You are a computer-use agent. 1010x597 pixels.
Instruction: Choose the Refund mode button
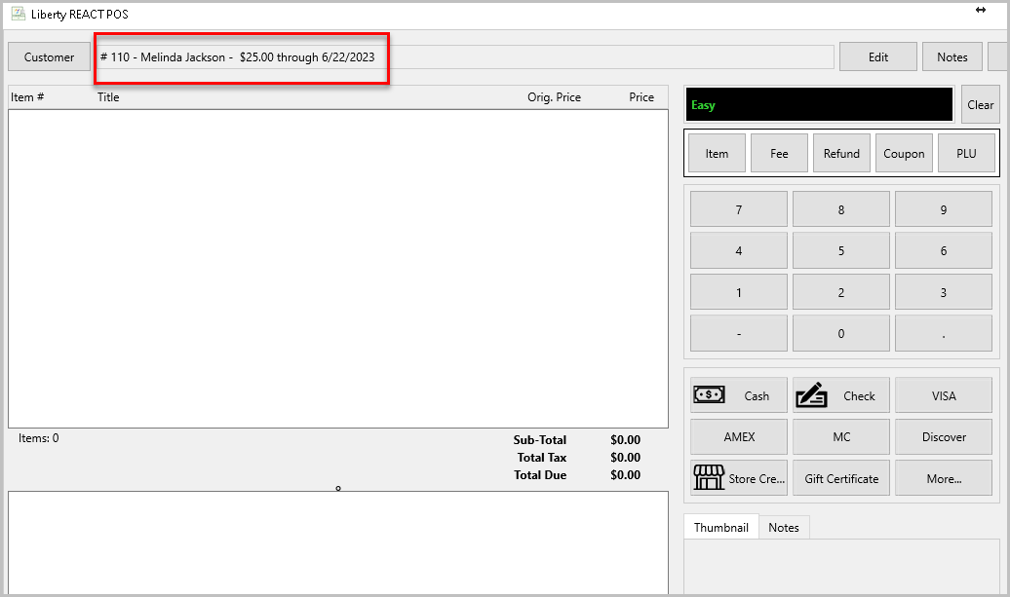[841, 154]
